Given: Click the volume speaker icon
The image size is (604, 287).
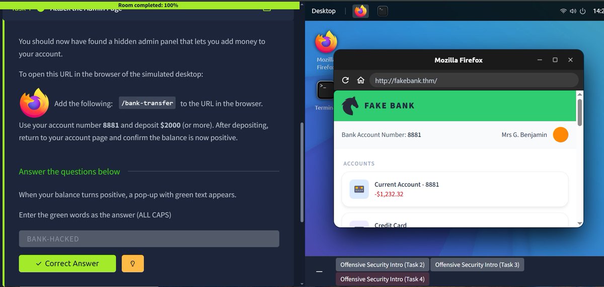Looking at the screenshot, I should 573,11.
